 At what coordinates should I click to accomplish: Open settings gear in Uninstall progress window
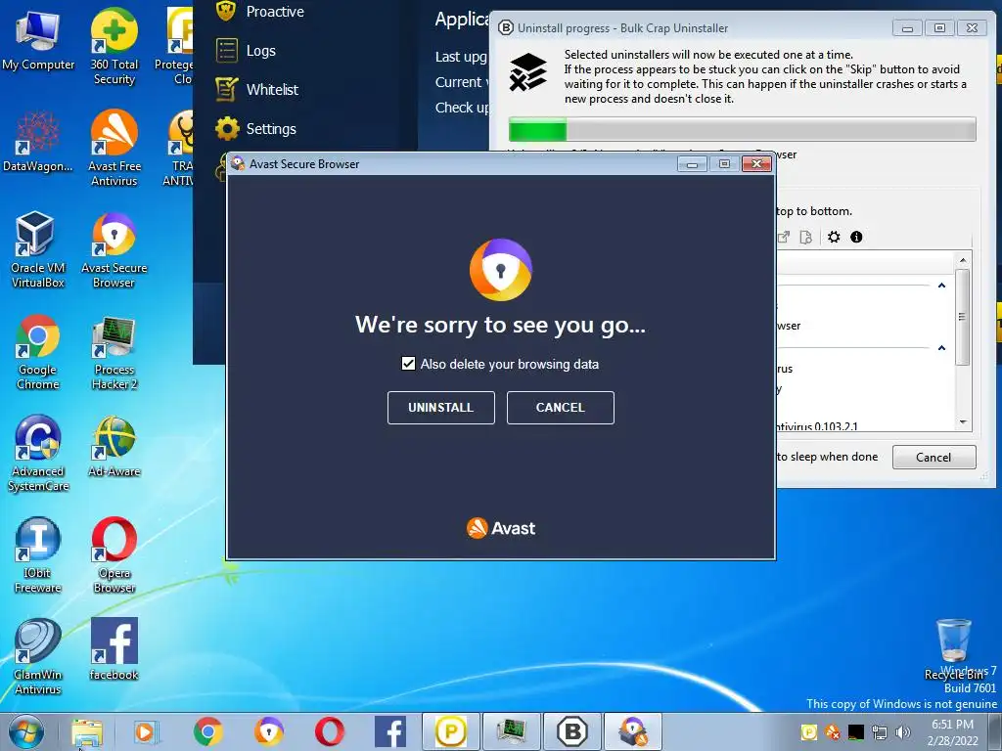tap(834, 237)
